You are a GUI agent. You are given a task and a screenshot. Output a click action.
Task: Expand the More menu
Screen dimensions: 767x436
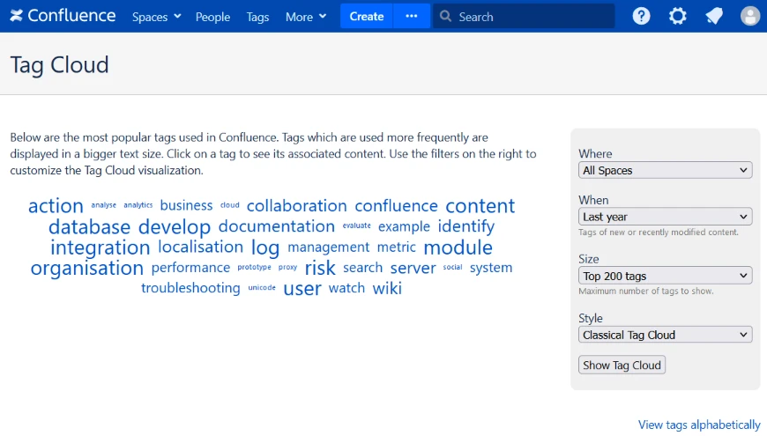[306, 17]
